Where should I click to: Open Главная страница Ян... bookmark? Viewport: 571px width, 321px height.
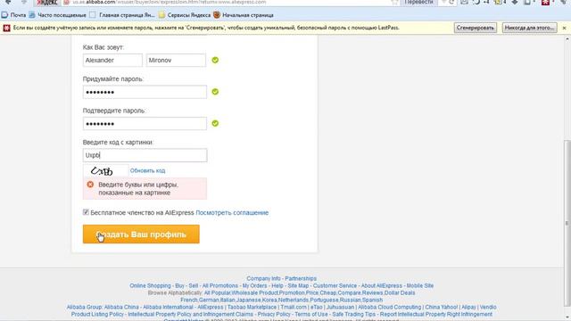point(122,15)
